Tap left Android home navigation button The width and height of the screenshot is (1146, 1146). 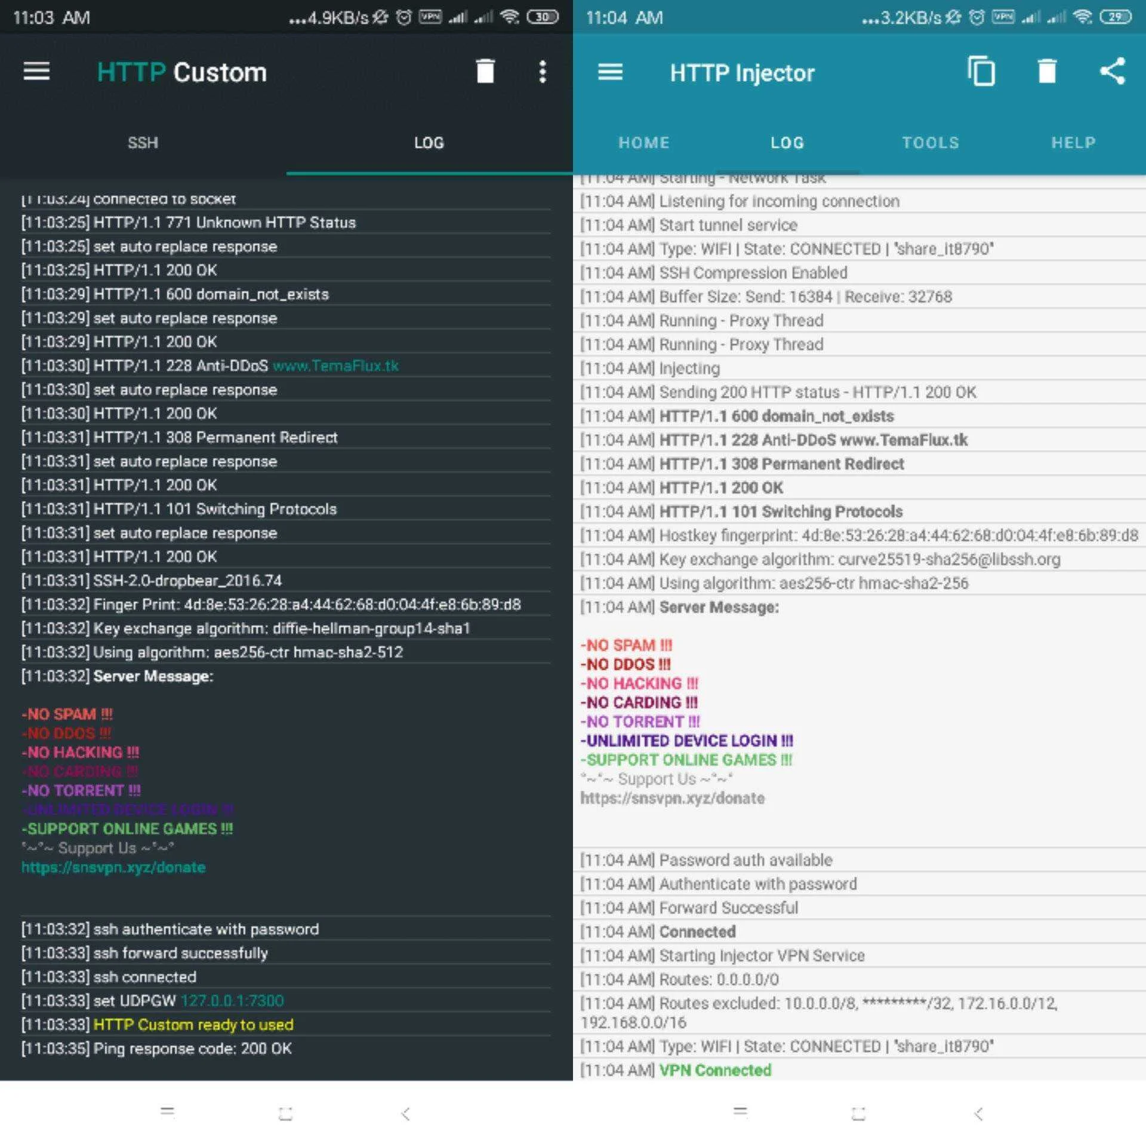pyautogui.click(x=286, y=1113)
